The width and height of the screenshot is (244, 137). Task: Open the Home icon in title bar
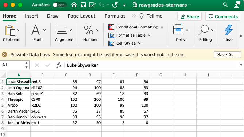tap(74, 5)
